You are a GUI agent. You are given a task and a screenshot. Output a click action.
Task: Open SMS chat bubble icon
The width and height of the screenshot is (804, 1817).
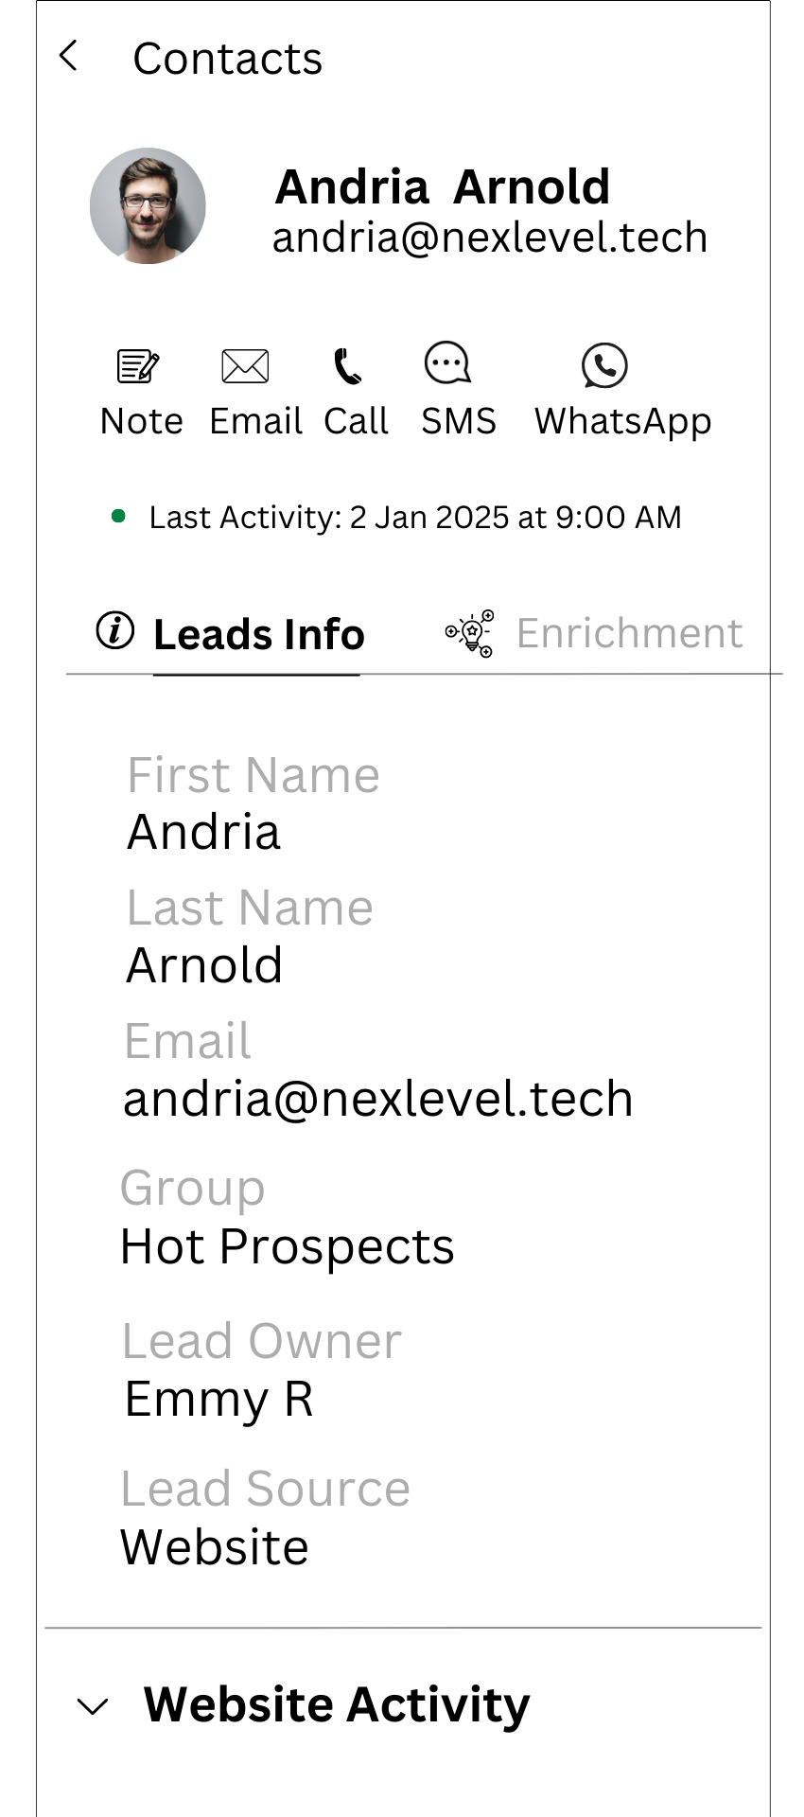tap(447, 363)
